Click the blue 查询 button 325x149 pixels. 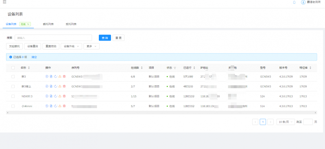tap(105, 38)
